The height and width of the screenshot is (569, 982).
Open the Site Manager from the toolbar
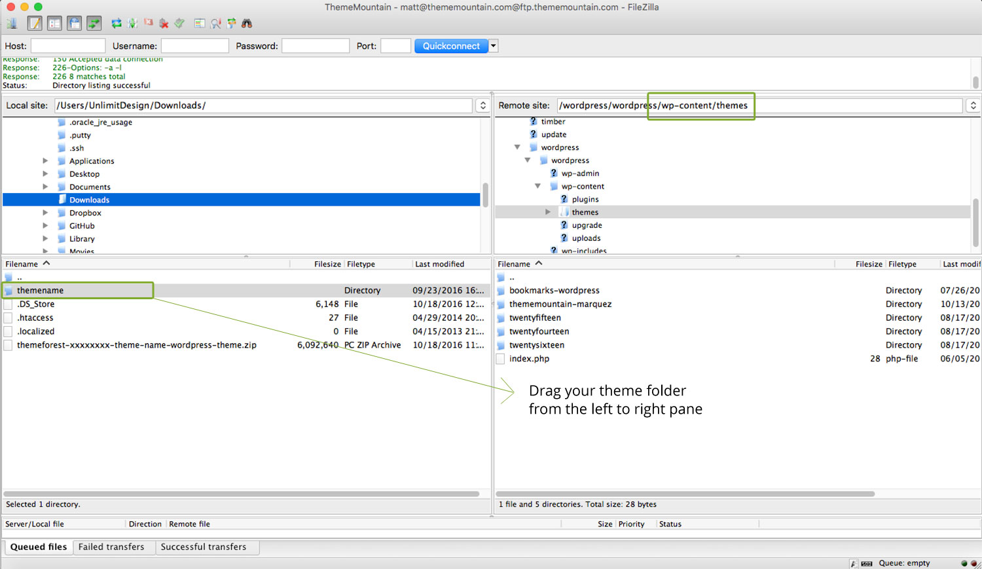(12, 24)
